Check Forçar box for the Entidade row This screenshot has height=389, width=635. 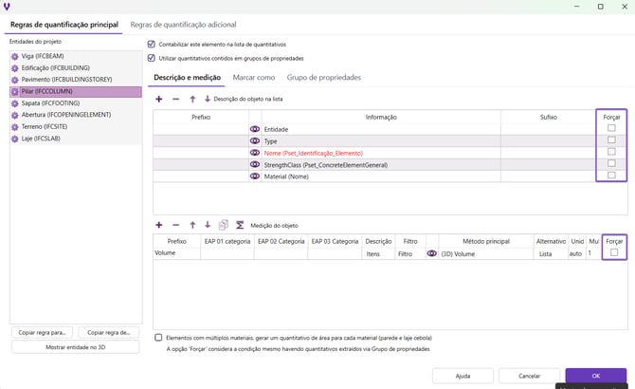click(x=611, y=128)
